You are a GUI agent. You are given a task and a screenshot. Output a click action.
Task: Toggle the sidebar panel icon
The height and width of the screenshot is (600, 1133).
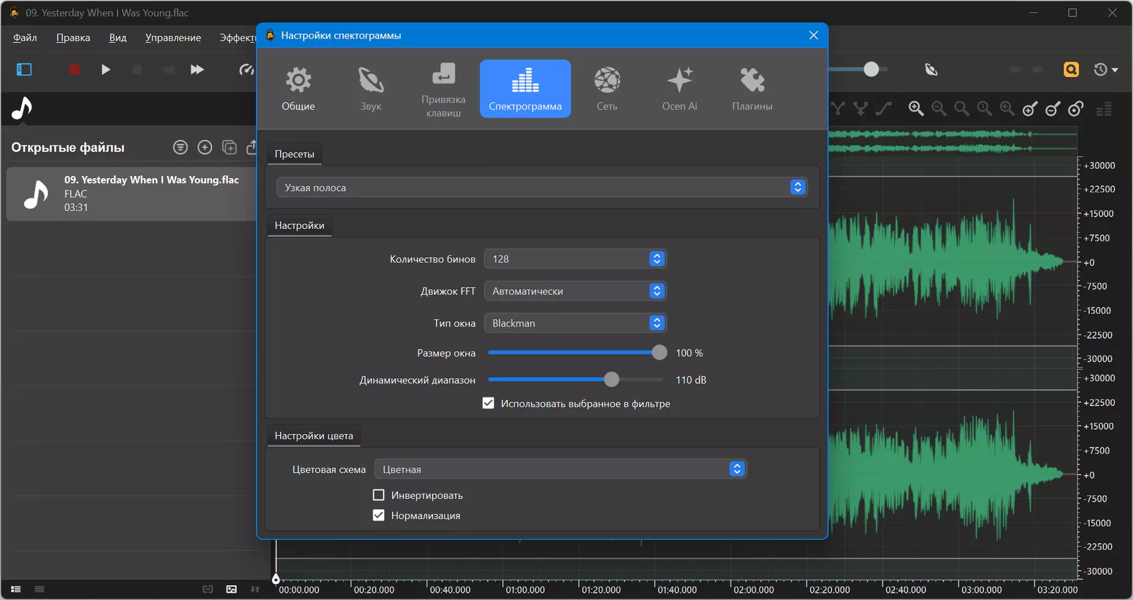pyautogui.click(x=24, y=69)
